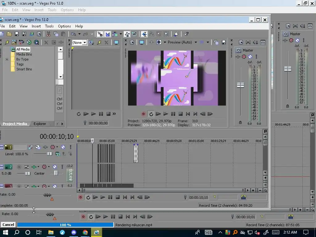Click Play in timeline transport bar
This screenshot has width=316, height=237.
tap(103, 197)
